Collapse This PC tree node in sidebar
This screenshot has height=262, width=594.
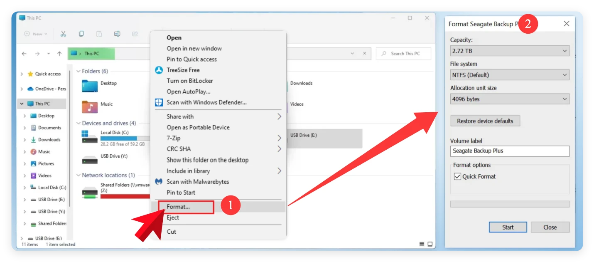click(x=22, y=104)
